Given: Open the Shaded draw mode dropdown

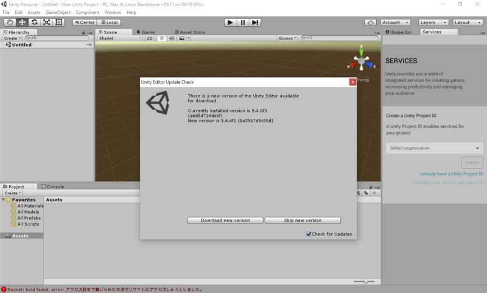Looking at the screenshot, I should 119,38.
